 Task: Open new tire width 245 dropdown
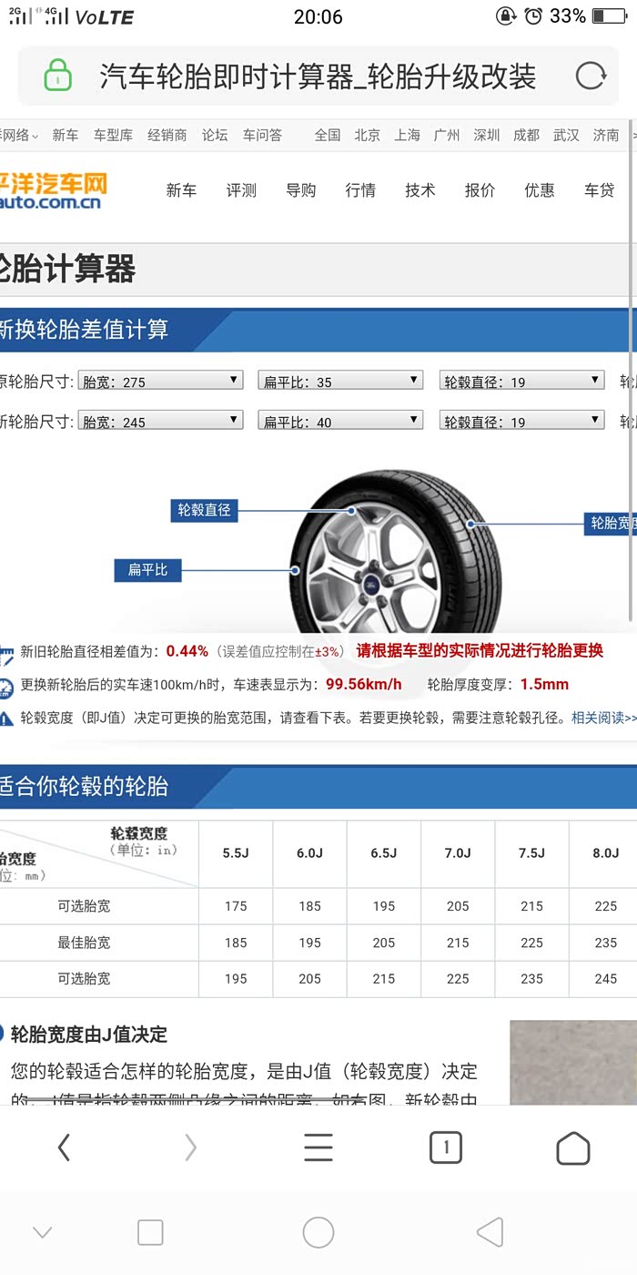pyautogui.click(x=160, y=421)
